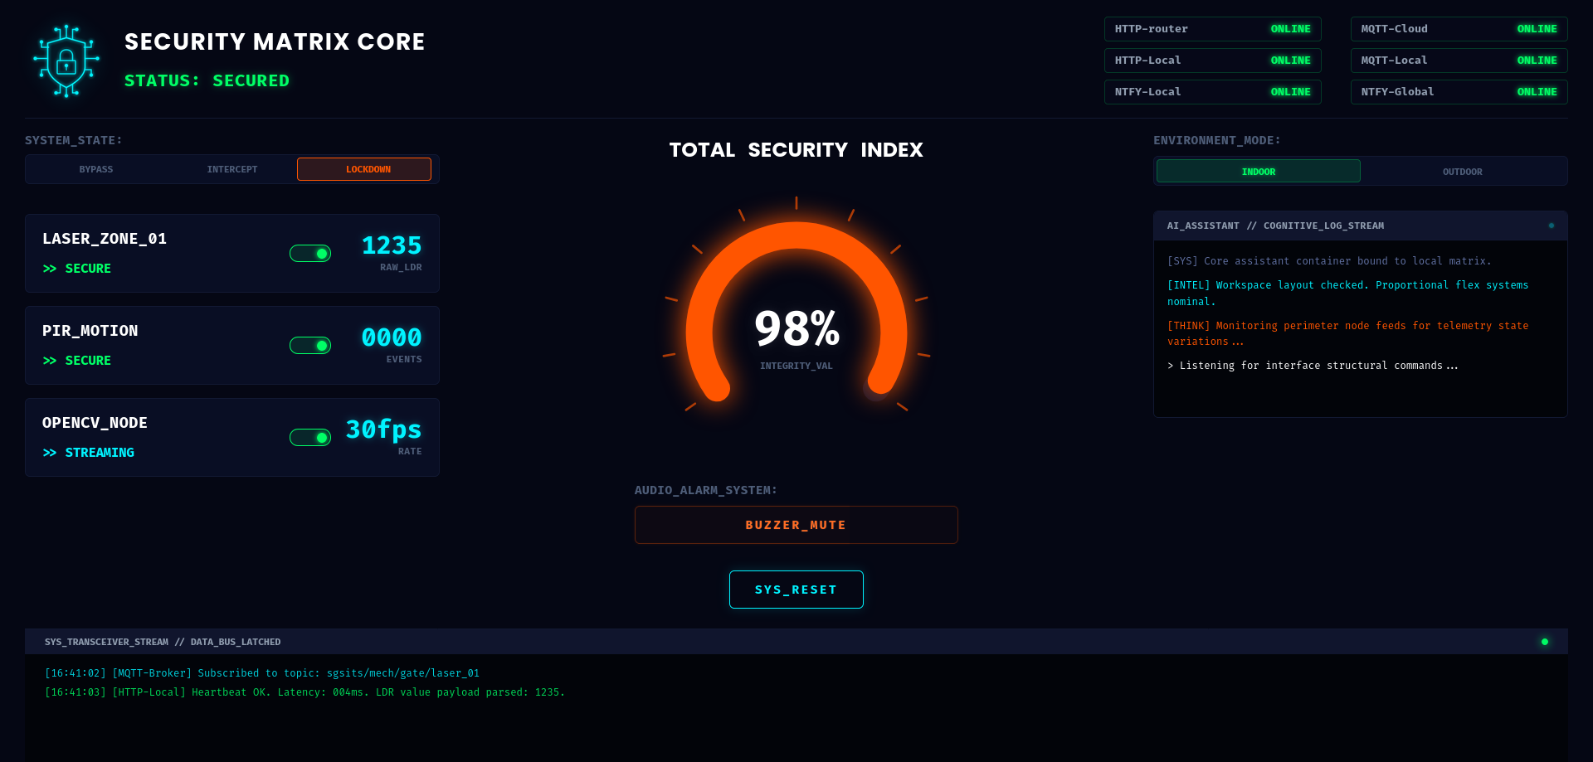The image size is (1593, 762).
Task: Click the [THINK] monitoring perimeter log line
Action: pyautogui.click(x=1347, y=333)
